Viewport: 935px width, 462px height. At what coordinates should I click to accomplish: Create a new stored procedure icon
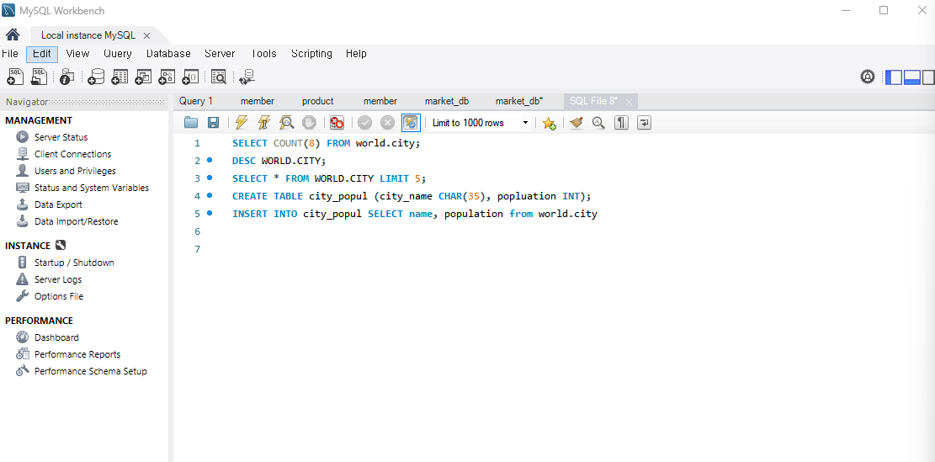click(167, 77)
